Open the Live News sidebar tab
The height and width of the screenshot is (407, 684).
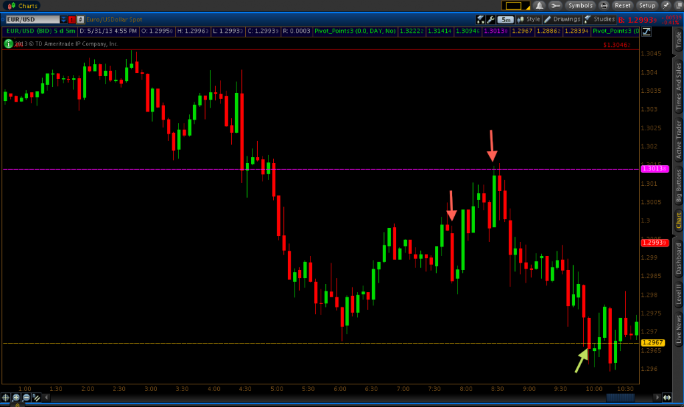tap(679, 329)
